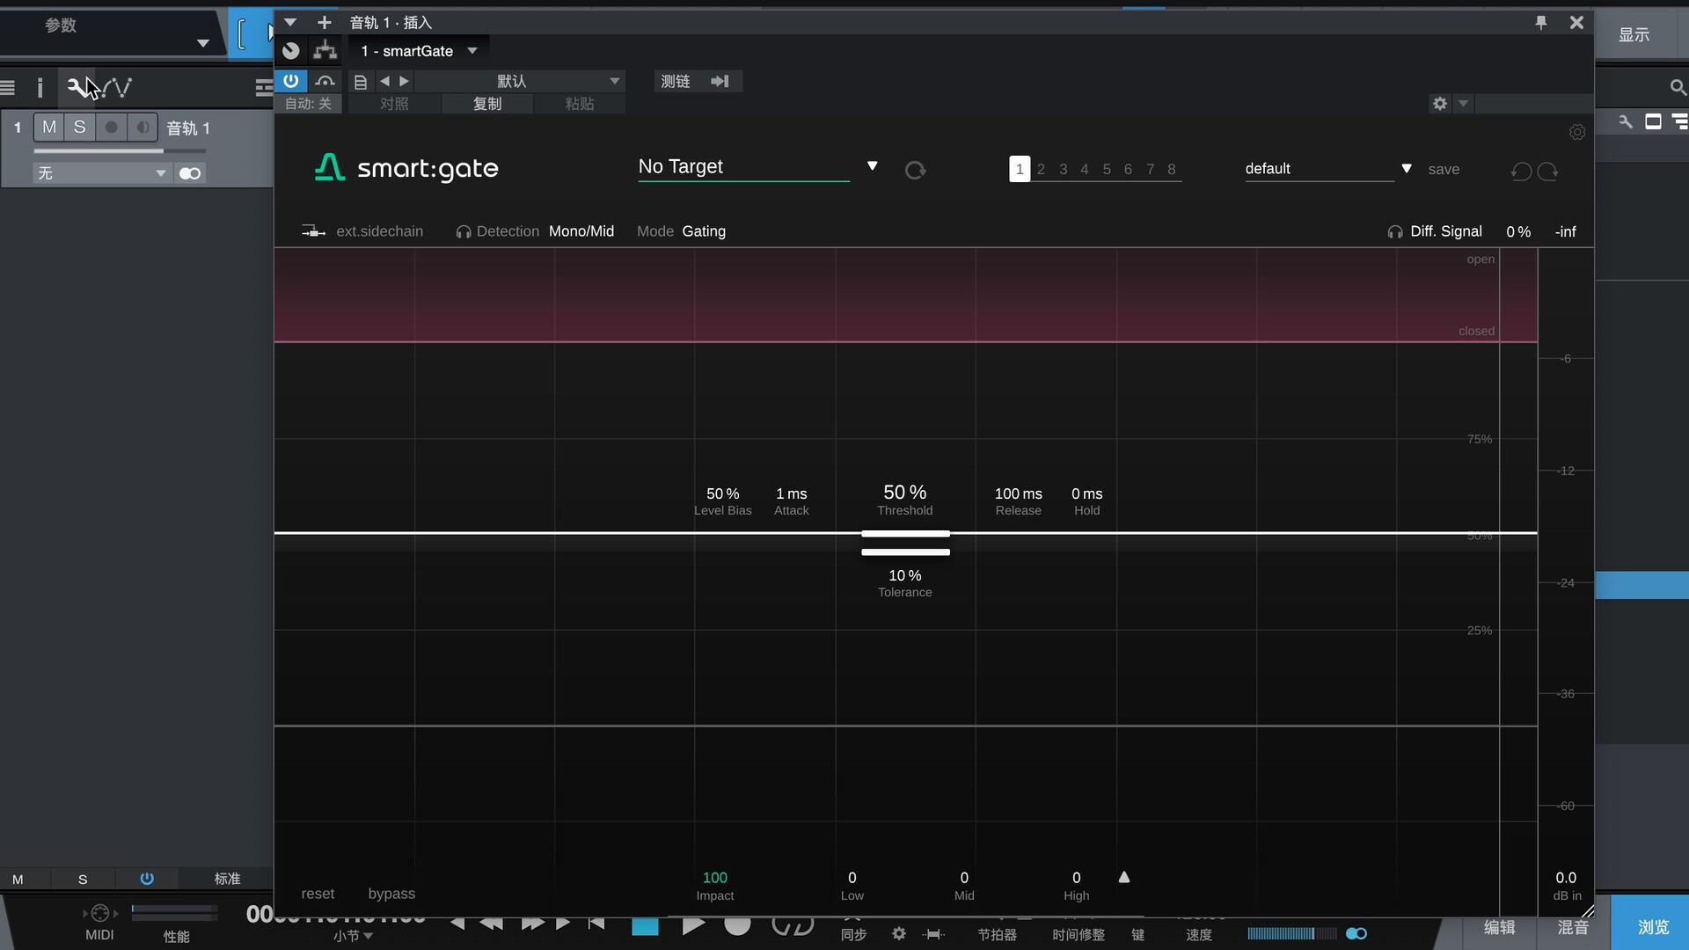Go to next preset arrow
The height and width of the screenshot is (950, 1689).
pyautogui.click(x=404, y=81)
